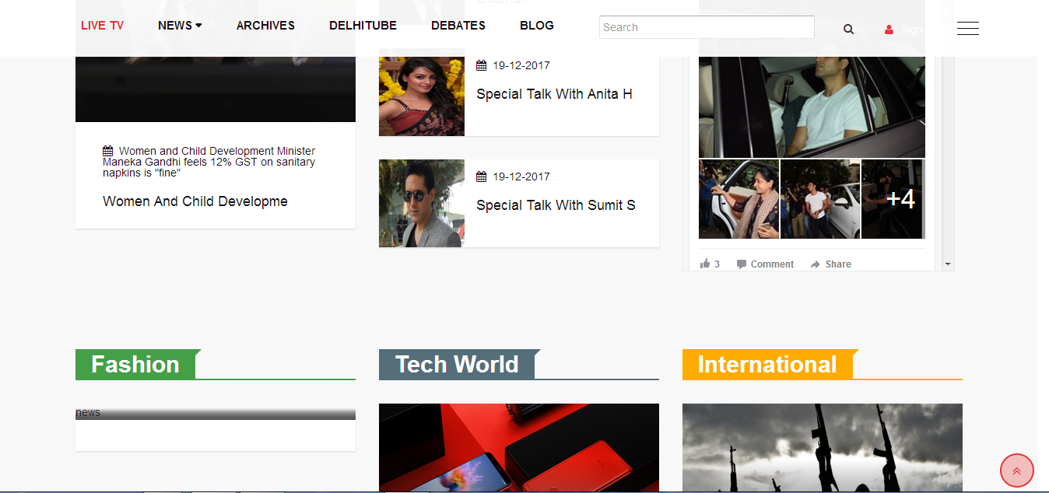Image resolution: width=1049 pixels, height=493 pixels.
Task: Click the thumbs-up like icon
Action: (705, 264)
